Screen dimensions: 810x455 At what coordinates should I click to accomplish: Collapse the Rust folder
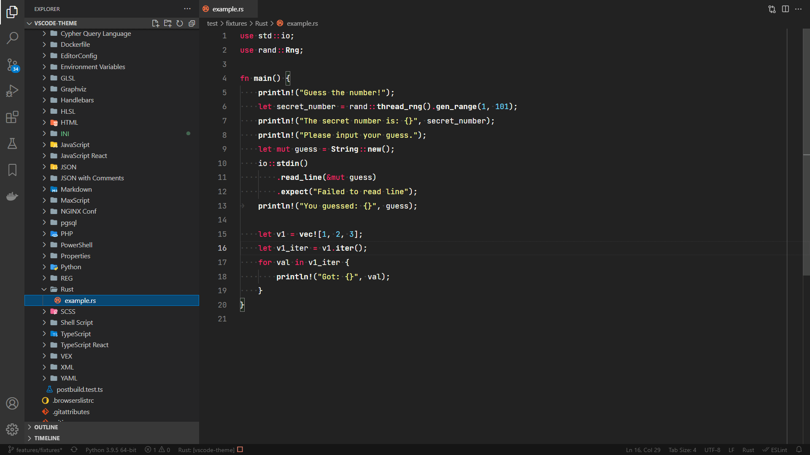click(67, 289)
